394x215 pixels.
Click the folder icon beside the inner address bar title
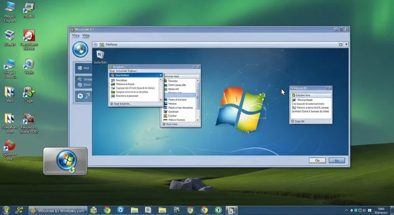click(x=102, y=45)
